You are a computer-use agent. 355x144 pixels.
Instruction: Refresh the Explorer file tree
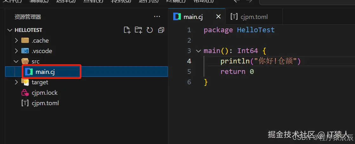coord(150,30)
